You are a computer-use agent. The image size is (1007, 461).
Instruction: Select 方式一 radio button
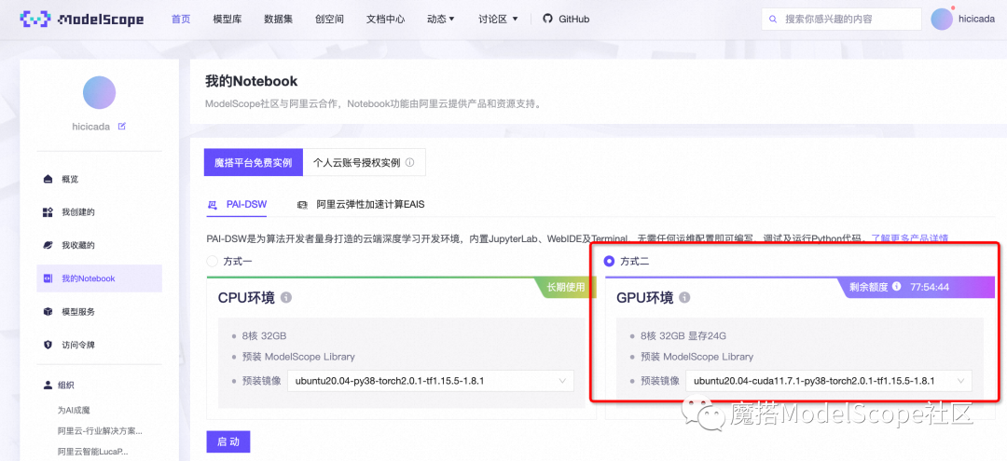[213, 262]
